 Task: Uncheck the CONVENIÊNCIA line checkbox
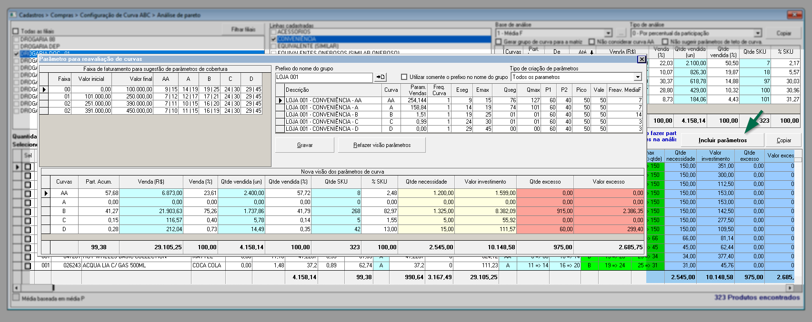click(273, 39)
